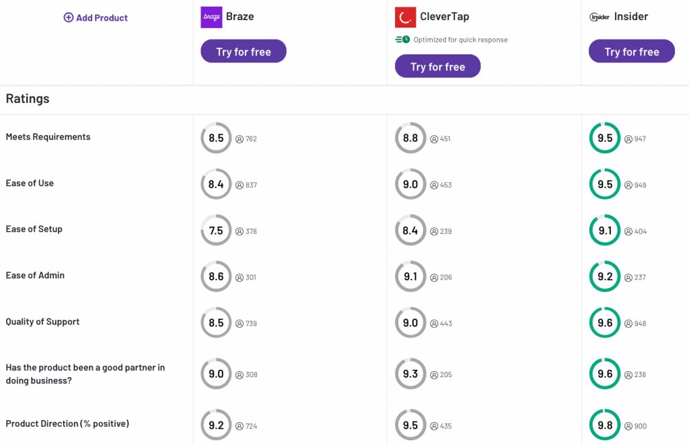Click reviewer icon next to Braze's 762 count
The image size is (689, 445).
pos(239,139)
